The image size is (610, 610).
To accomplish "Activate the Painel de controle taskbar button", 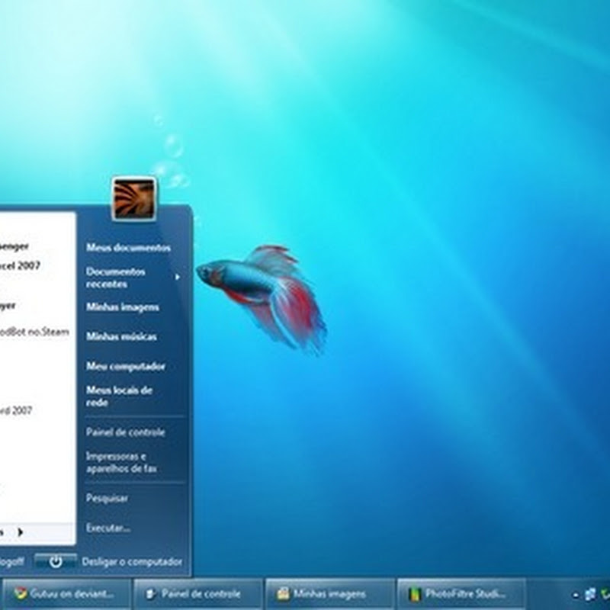I will 196,593.
